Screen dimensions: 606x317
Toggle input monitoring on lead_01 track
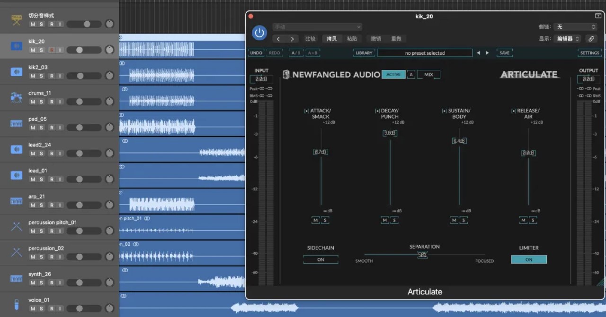[60, 179]
